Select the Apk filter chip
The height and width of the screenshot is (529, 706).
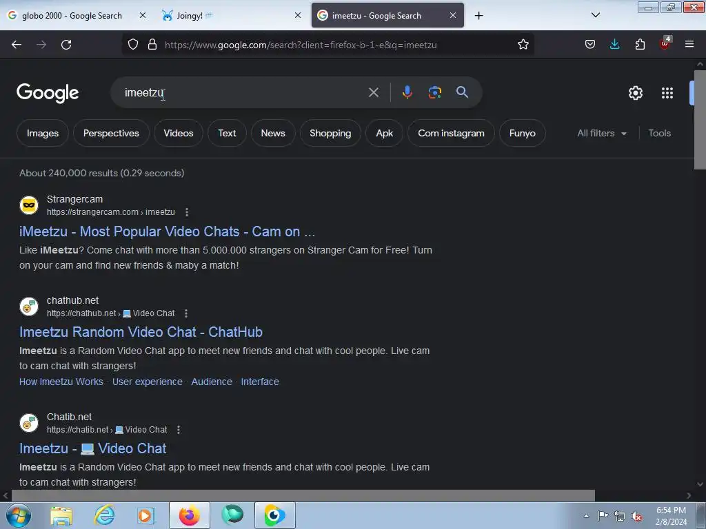point(385,133)
